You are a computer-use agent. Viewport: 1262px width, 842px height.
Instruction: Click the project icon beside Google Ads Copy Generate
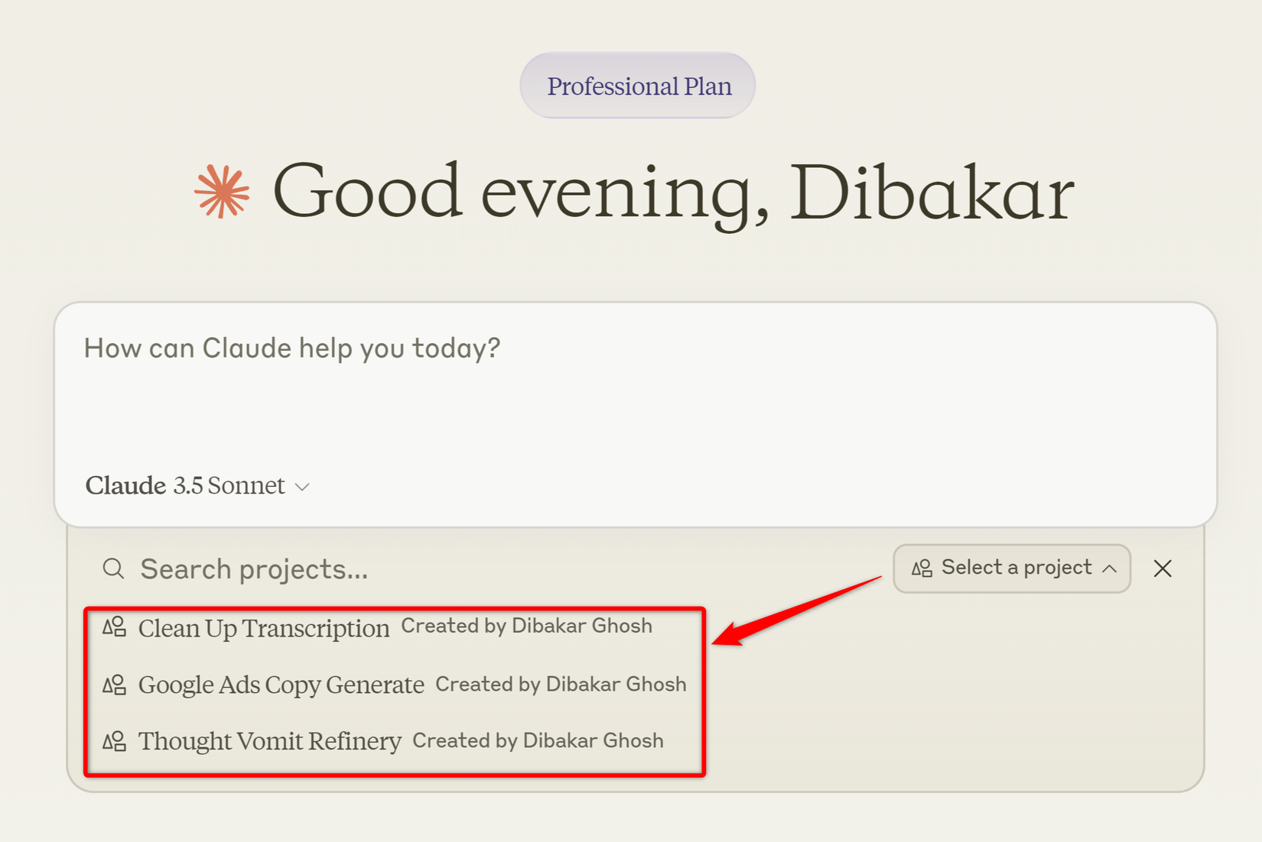click(113, 684)
